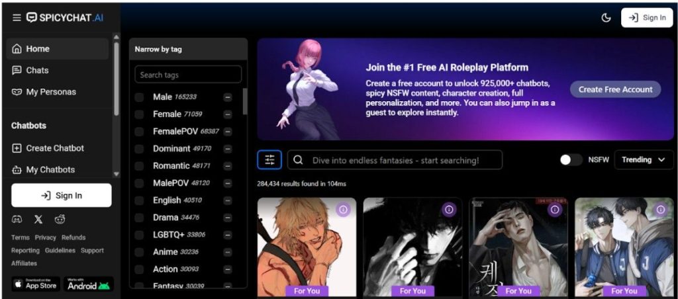The width and height of the screenshot is (678, 299).
Task: Click the chatbot search input field
Action: click(x=395, y=160)
